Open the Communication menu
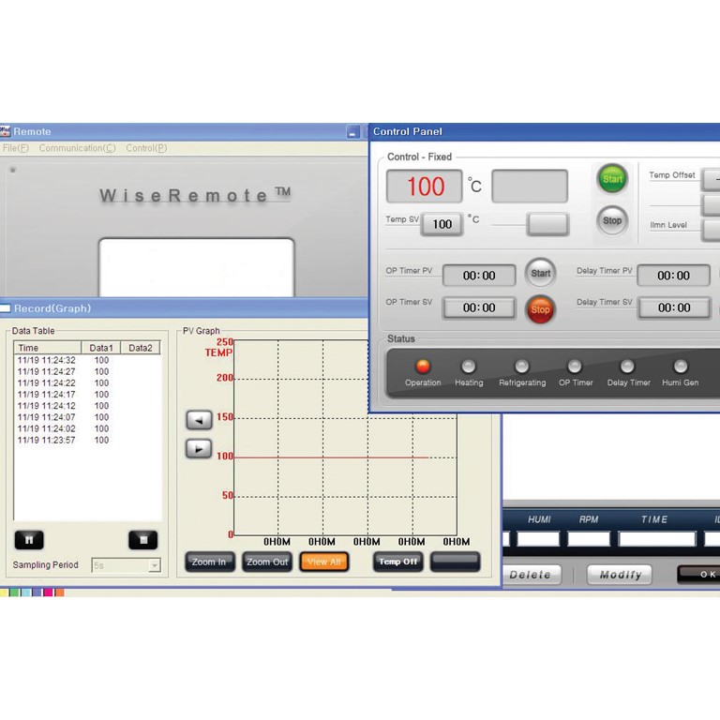 coord(77,148)
